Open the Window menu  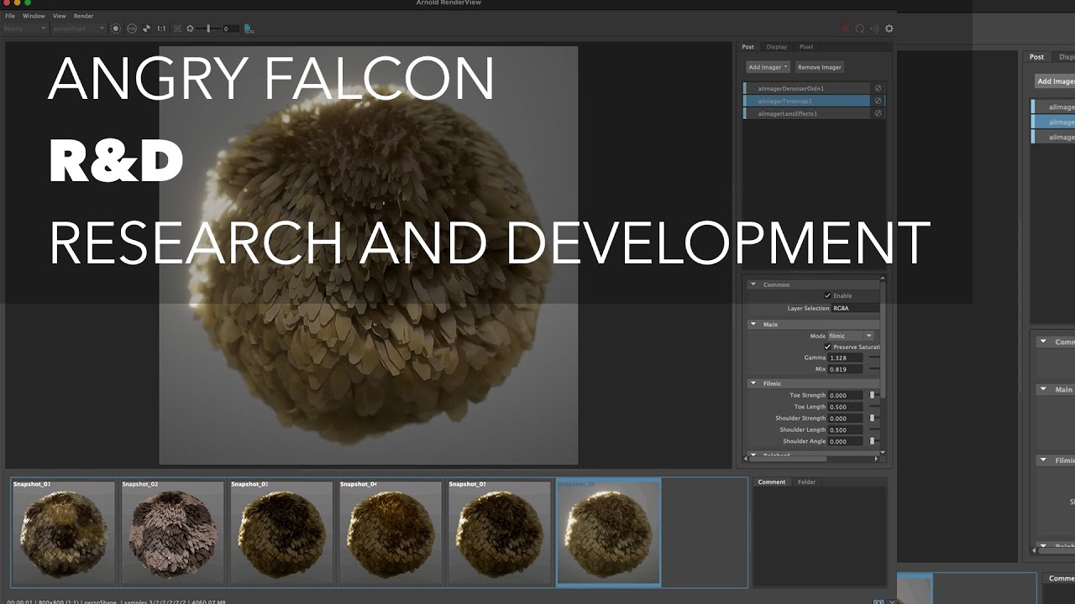point(34,16)
